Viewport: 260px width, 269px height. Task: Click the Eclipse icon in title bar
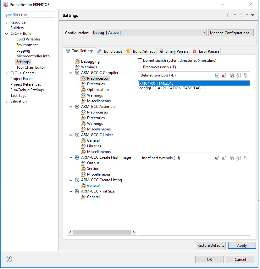click(6, 5)
